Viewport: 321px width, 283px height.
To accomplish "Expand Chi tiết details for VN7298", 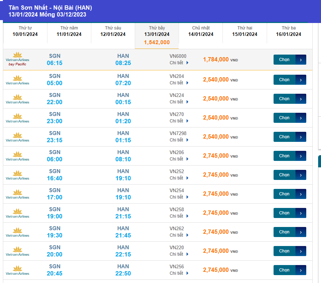I will [x=179, y=140].
